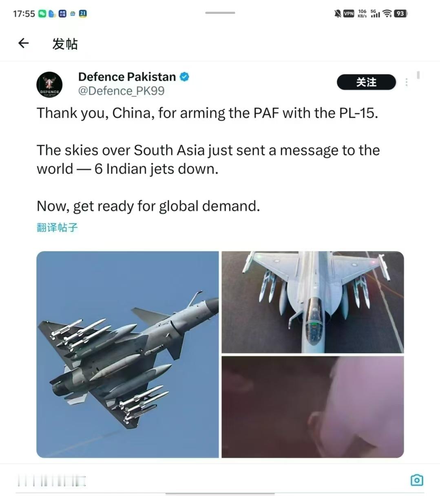Screen dimensions: 440x496
Task: Open the blurred pink bottom-right image
Action: 313,407
